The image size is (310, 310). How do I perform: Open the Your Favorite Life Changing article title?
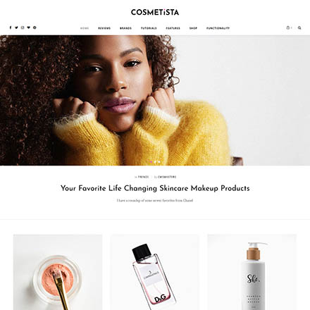pos(155,188)
